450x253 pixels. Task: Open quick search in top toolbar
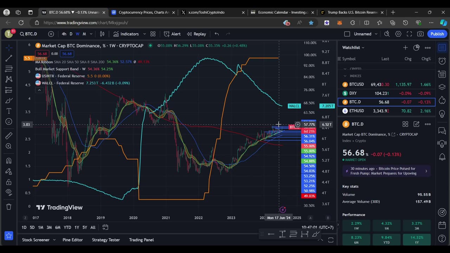click(387, 34)
